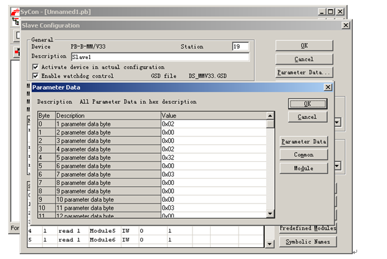Open the dropdown arrow beside the Module button
Image resolution: width=387 pixels, height=259 pixels.
click(x=337, y=166)
